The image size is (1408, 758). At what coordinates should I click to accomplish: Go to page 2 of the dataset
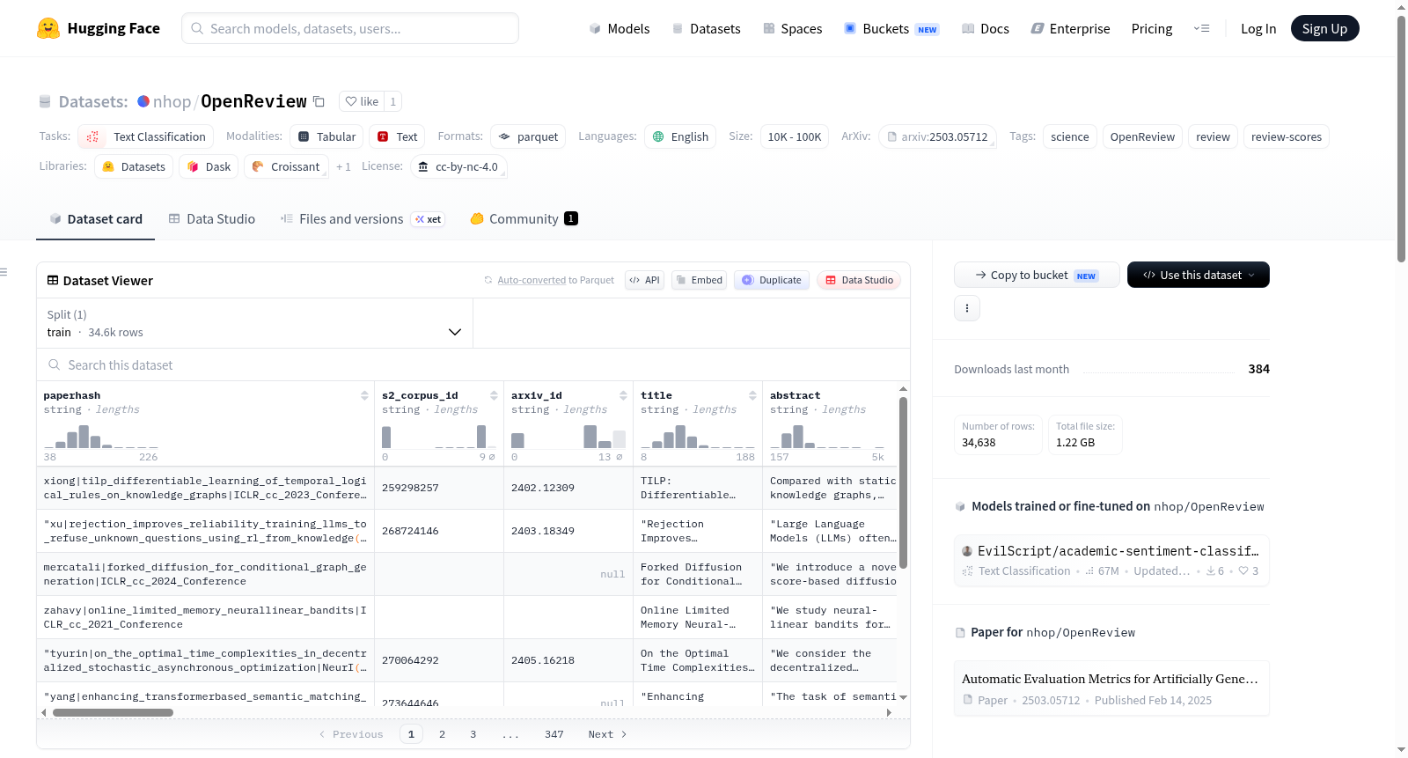[x=442, y=734]
